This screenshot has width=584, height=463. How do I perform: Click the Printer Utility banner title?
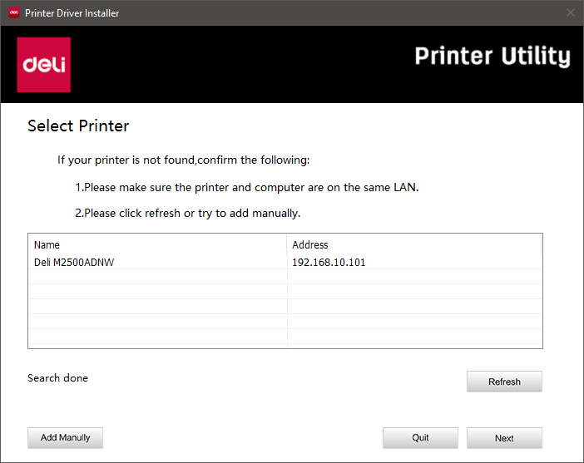tap(492, 57)
